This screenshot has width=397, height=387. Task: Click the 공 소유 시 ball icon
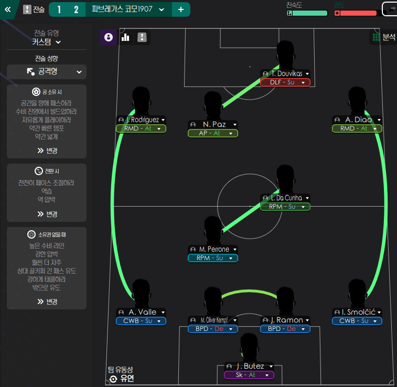pos(36,92)
